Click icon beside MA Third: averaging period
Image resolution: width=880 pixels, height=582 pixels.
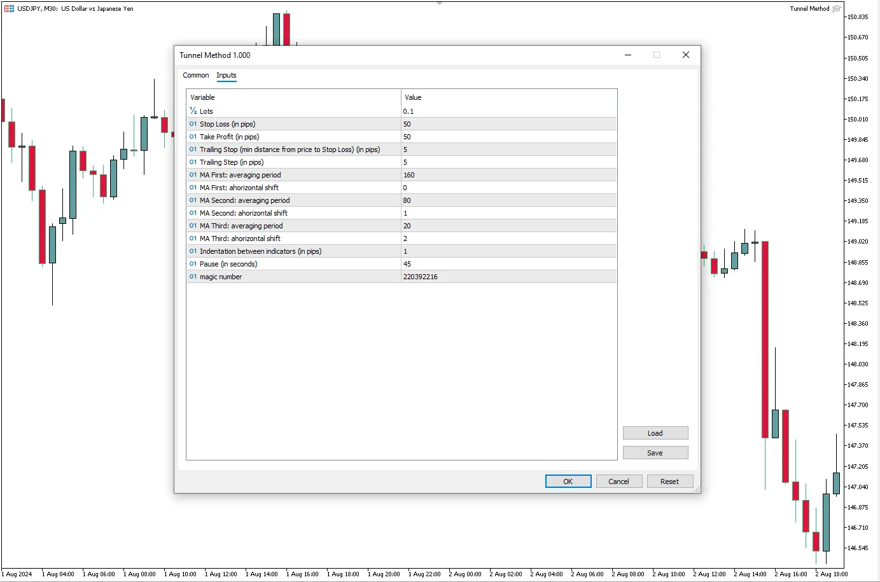click(x=193, y=226)
